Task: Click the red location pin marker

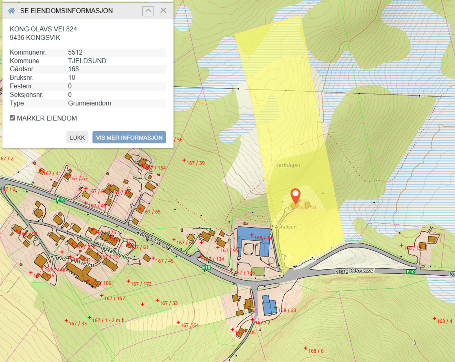Action: click(x=295, y=195)
